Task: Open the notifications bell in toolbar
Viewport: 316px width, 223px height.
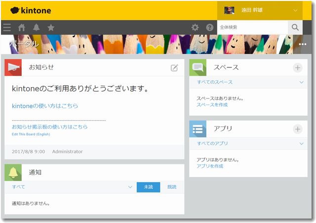Action: coord(36,28)
